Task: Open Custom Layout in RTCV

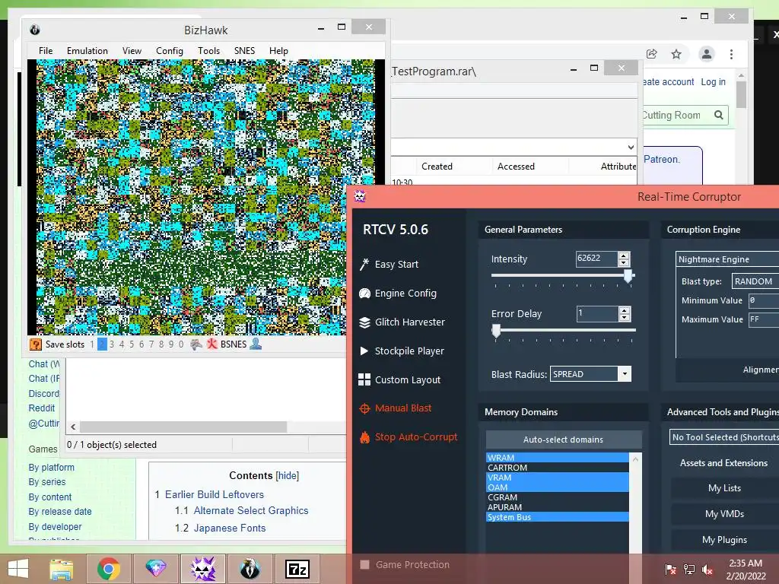Action: 399,379
